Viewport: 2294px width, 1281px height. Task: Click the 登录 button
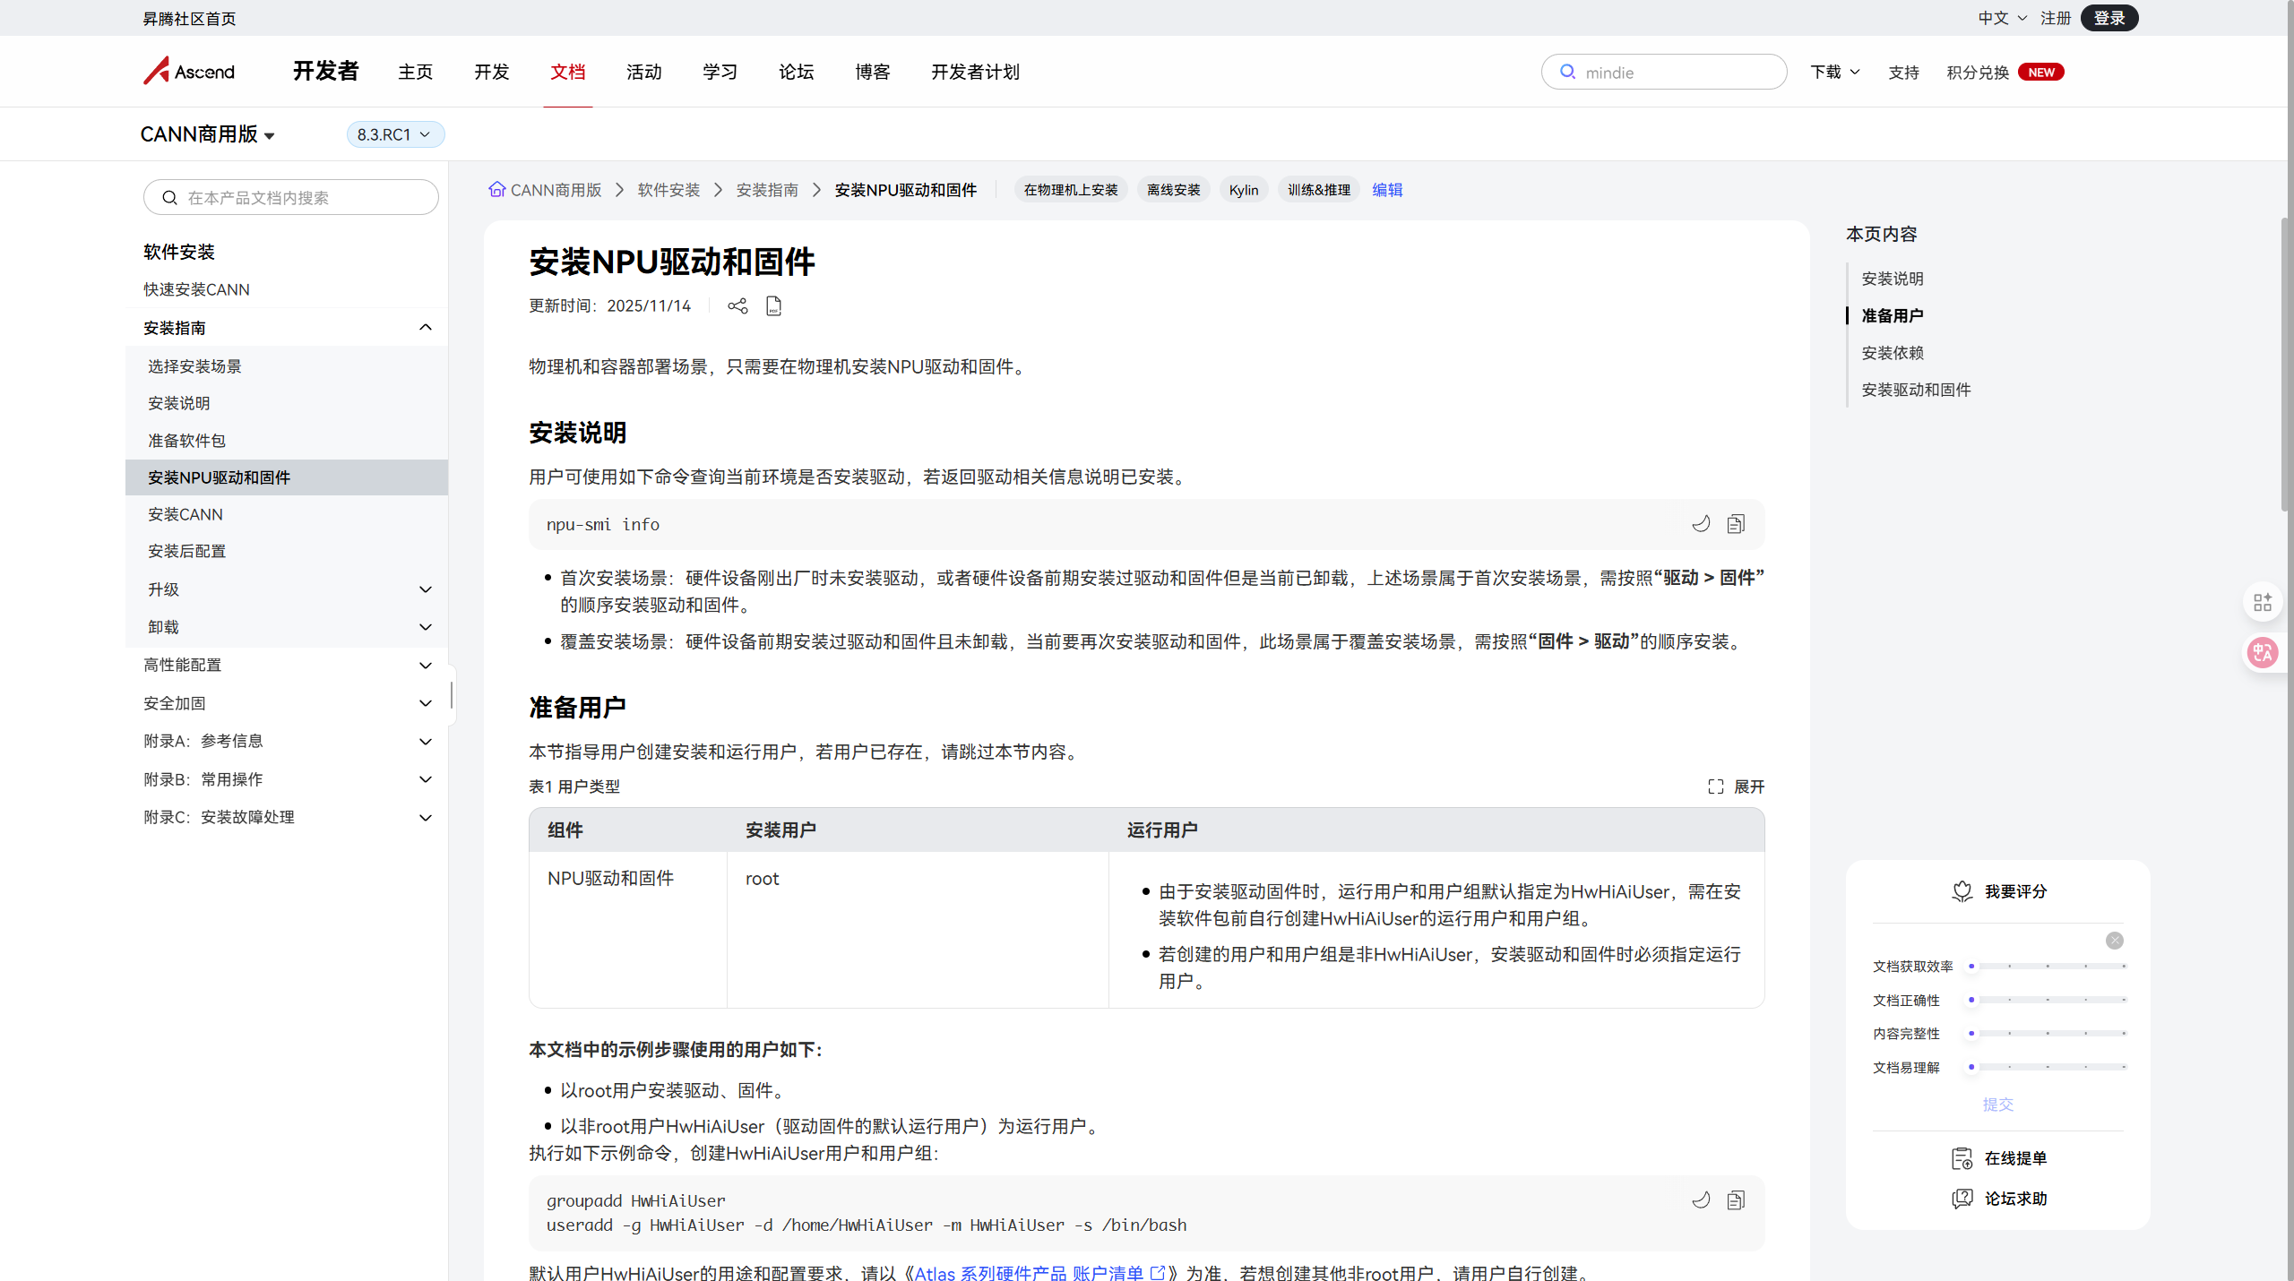(x=2109, y=18)
